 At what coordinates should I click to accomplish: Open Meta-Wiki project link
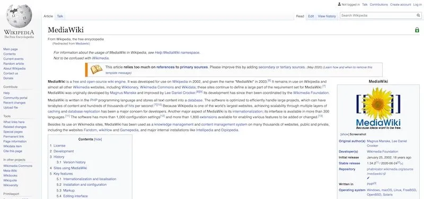tap(10, 171)
